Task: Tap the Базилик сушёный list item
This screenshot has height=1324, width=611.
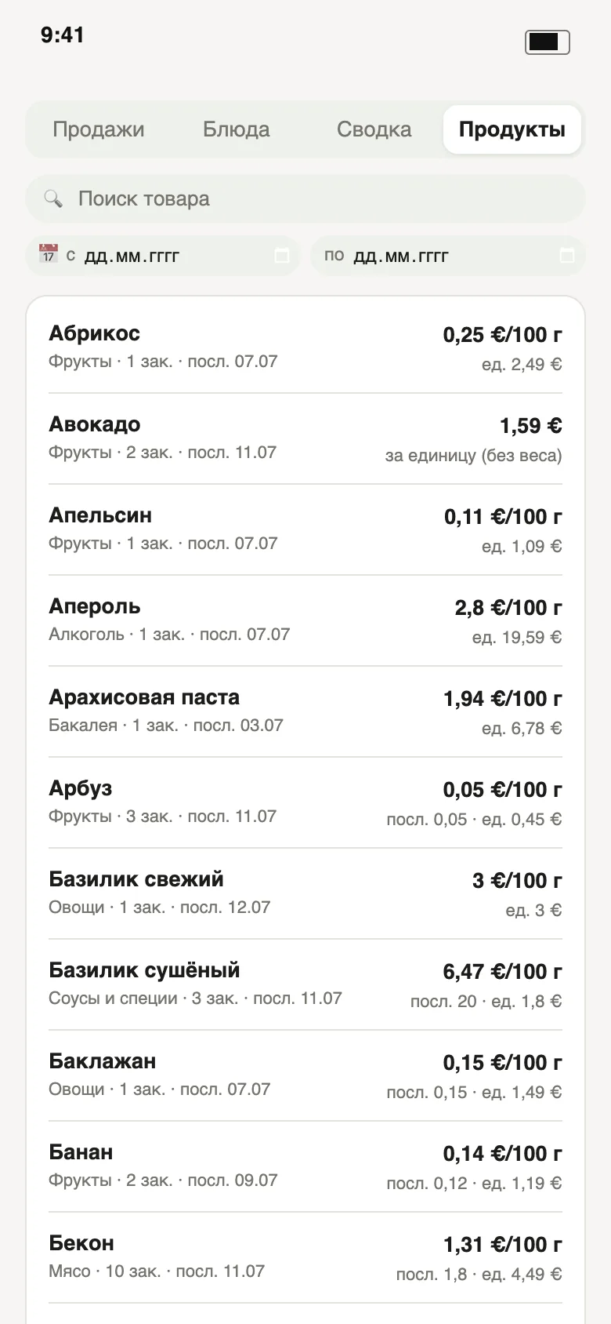Action: [x=305, y=984]
